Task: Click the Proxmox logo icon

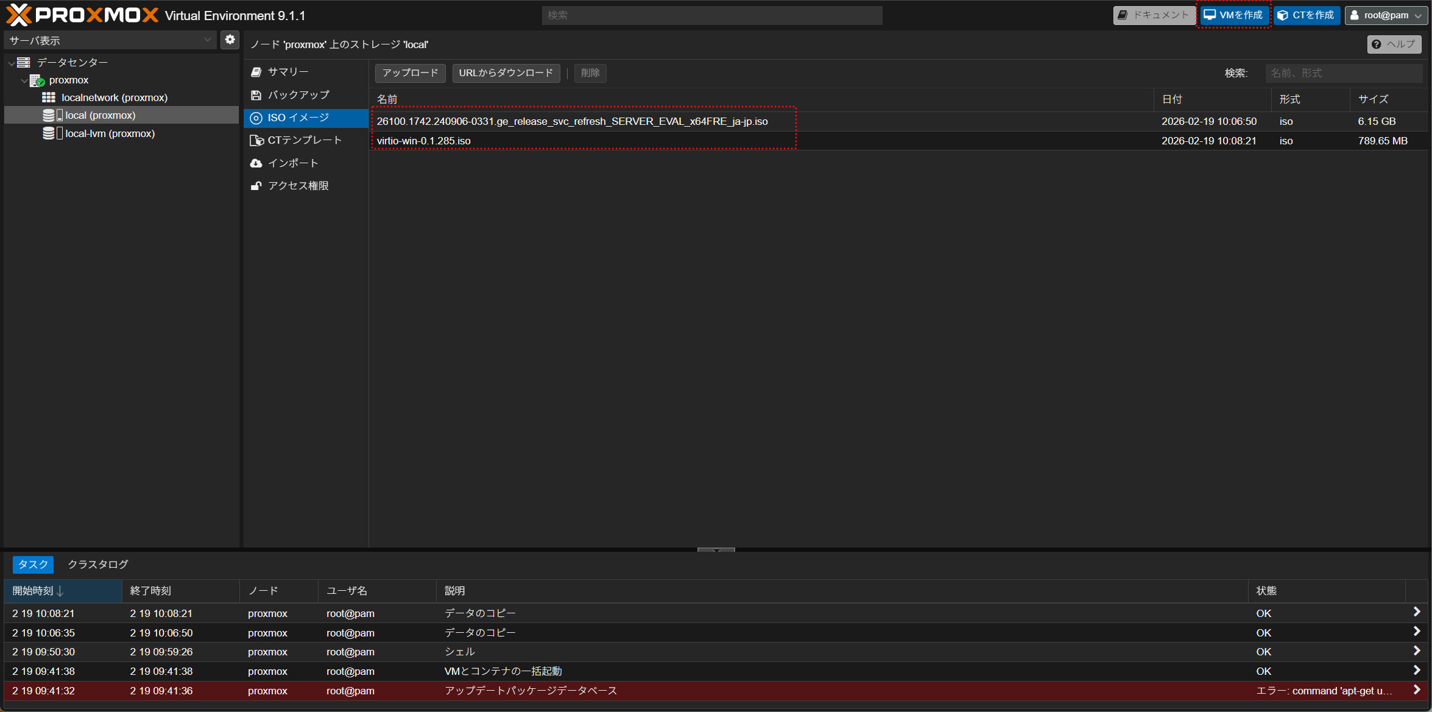Action: click(18, 15)
